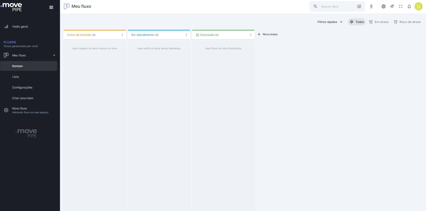The height and width of the screenshot is (211, 426).
Task: Focus the Buscar itens search field
Action: click(337, 6)
